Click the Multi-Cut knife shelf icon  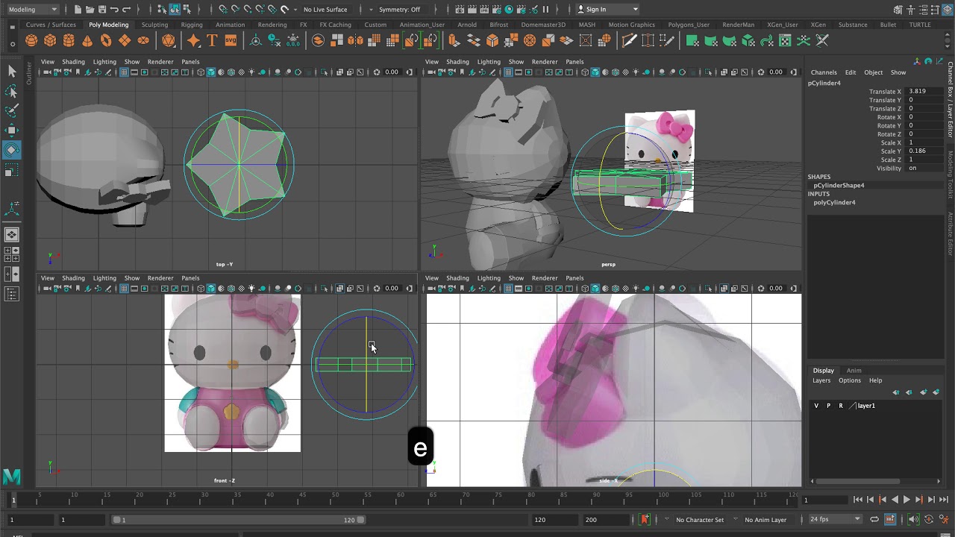point(629,40)
